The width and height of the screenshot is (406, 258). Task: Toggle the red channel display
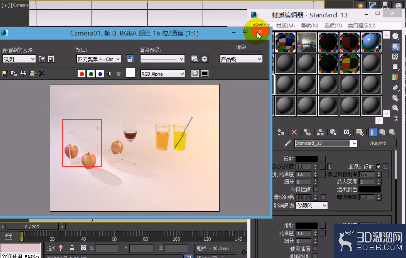82,74
